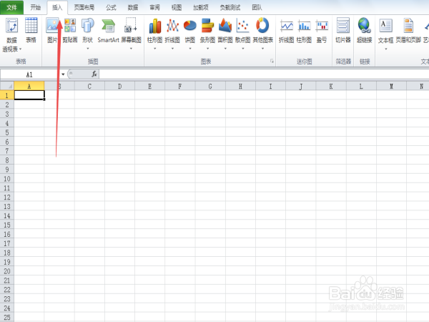Switch to the Page Layout (页面布局) tab
Viewport: 429px width, 322px height.
pyautogui.click(x=84, y=7)
